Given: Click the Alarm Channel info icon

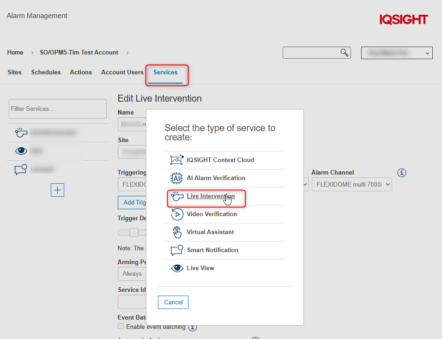Looking at the screenshot, I should [x=402, y=173].
